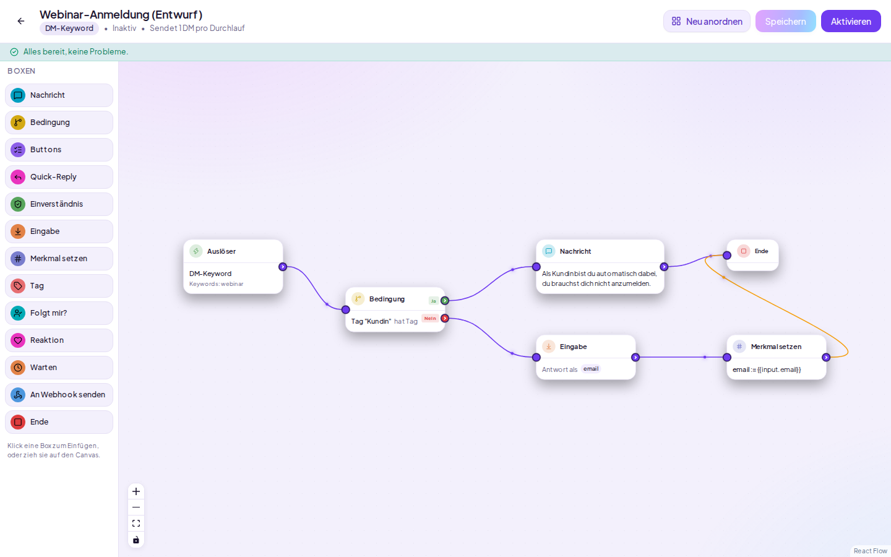The image size is (891, 557).
Task: Click the Merkmal setzen output handle
Action: 826,357
